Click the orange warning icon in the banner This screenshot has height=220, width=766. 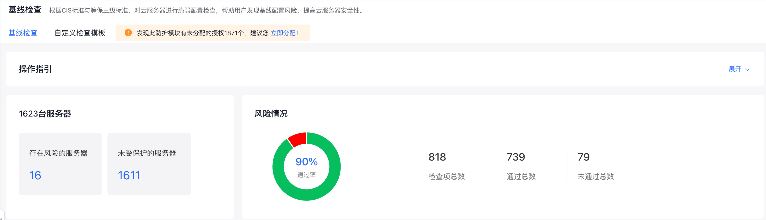(128, 33)
